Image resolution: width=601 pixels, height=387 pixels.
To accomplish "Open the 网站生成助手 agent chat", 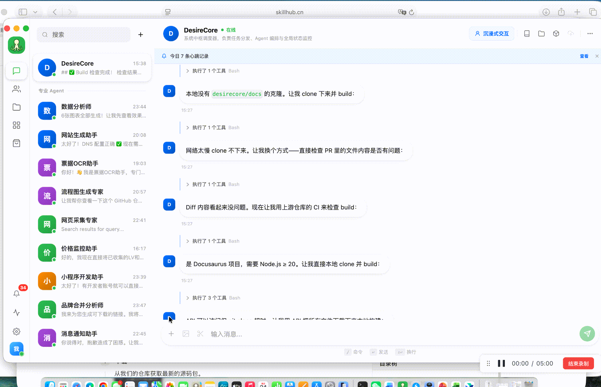I will [x=92, y=139].
